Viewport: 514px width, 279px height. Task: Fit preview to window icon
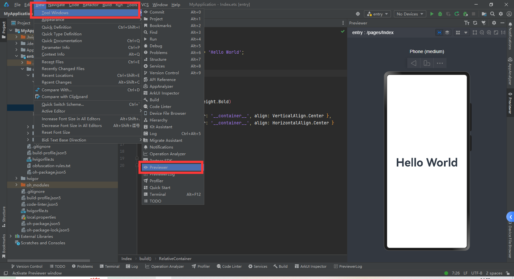pos(496,32)
